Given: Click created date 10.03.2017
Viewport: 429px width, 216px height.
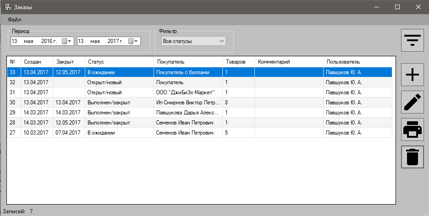Looking at the screenshot, I should click(36, 133).
